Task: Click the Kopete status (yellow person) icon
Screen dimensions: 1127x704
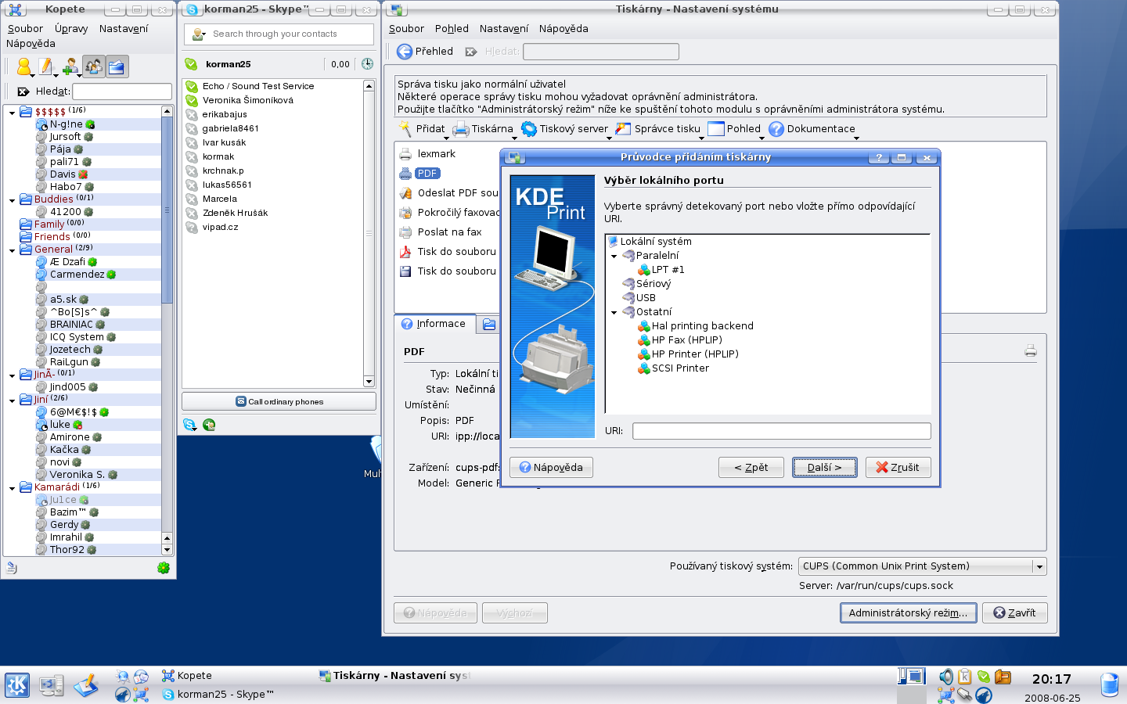Action: 23,67
